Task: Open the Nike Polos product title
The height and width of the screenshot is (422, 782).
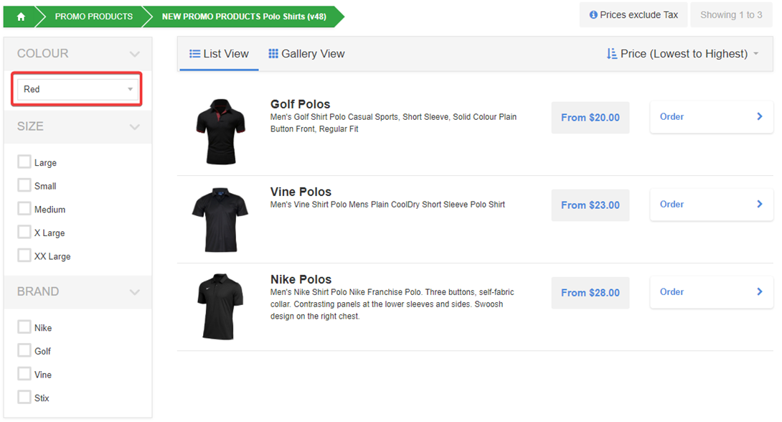Action: point(301,279)
